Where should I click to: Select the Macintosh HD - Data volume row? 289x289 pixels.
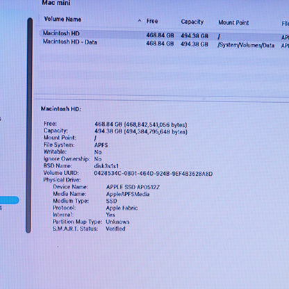[x=164, y=44]
